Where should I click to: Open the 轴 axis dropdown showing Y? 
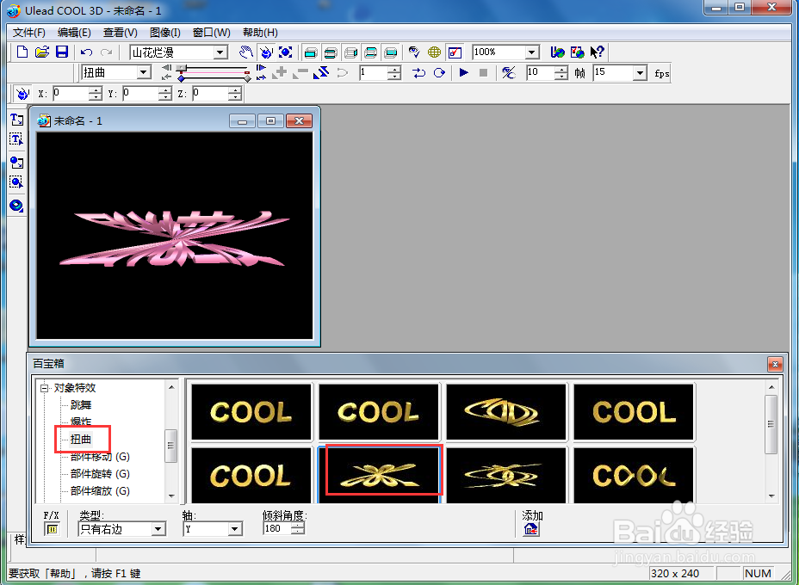point(234,529)
